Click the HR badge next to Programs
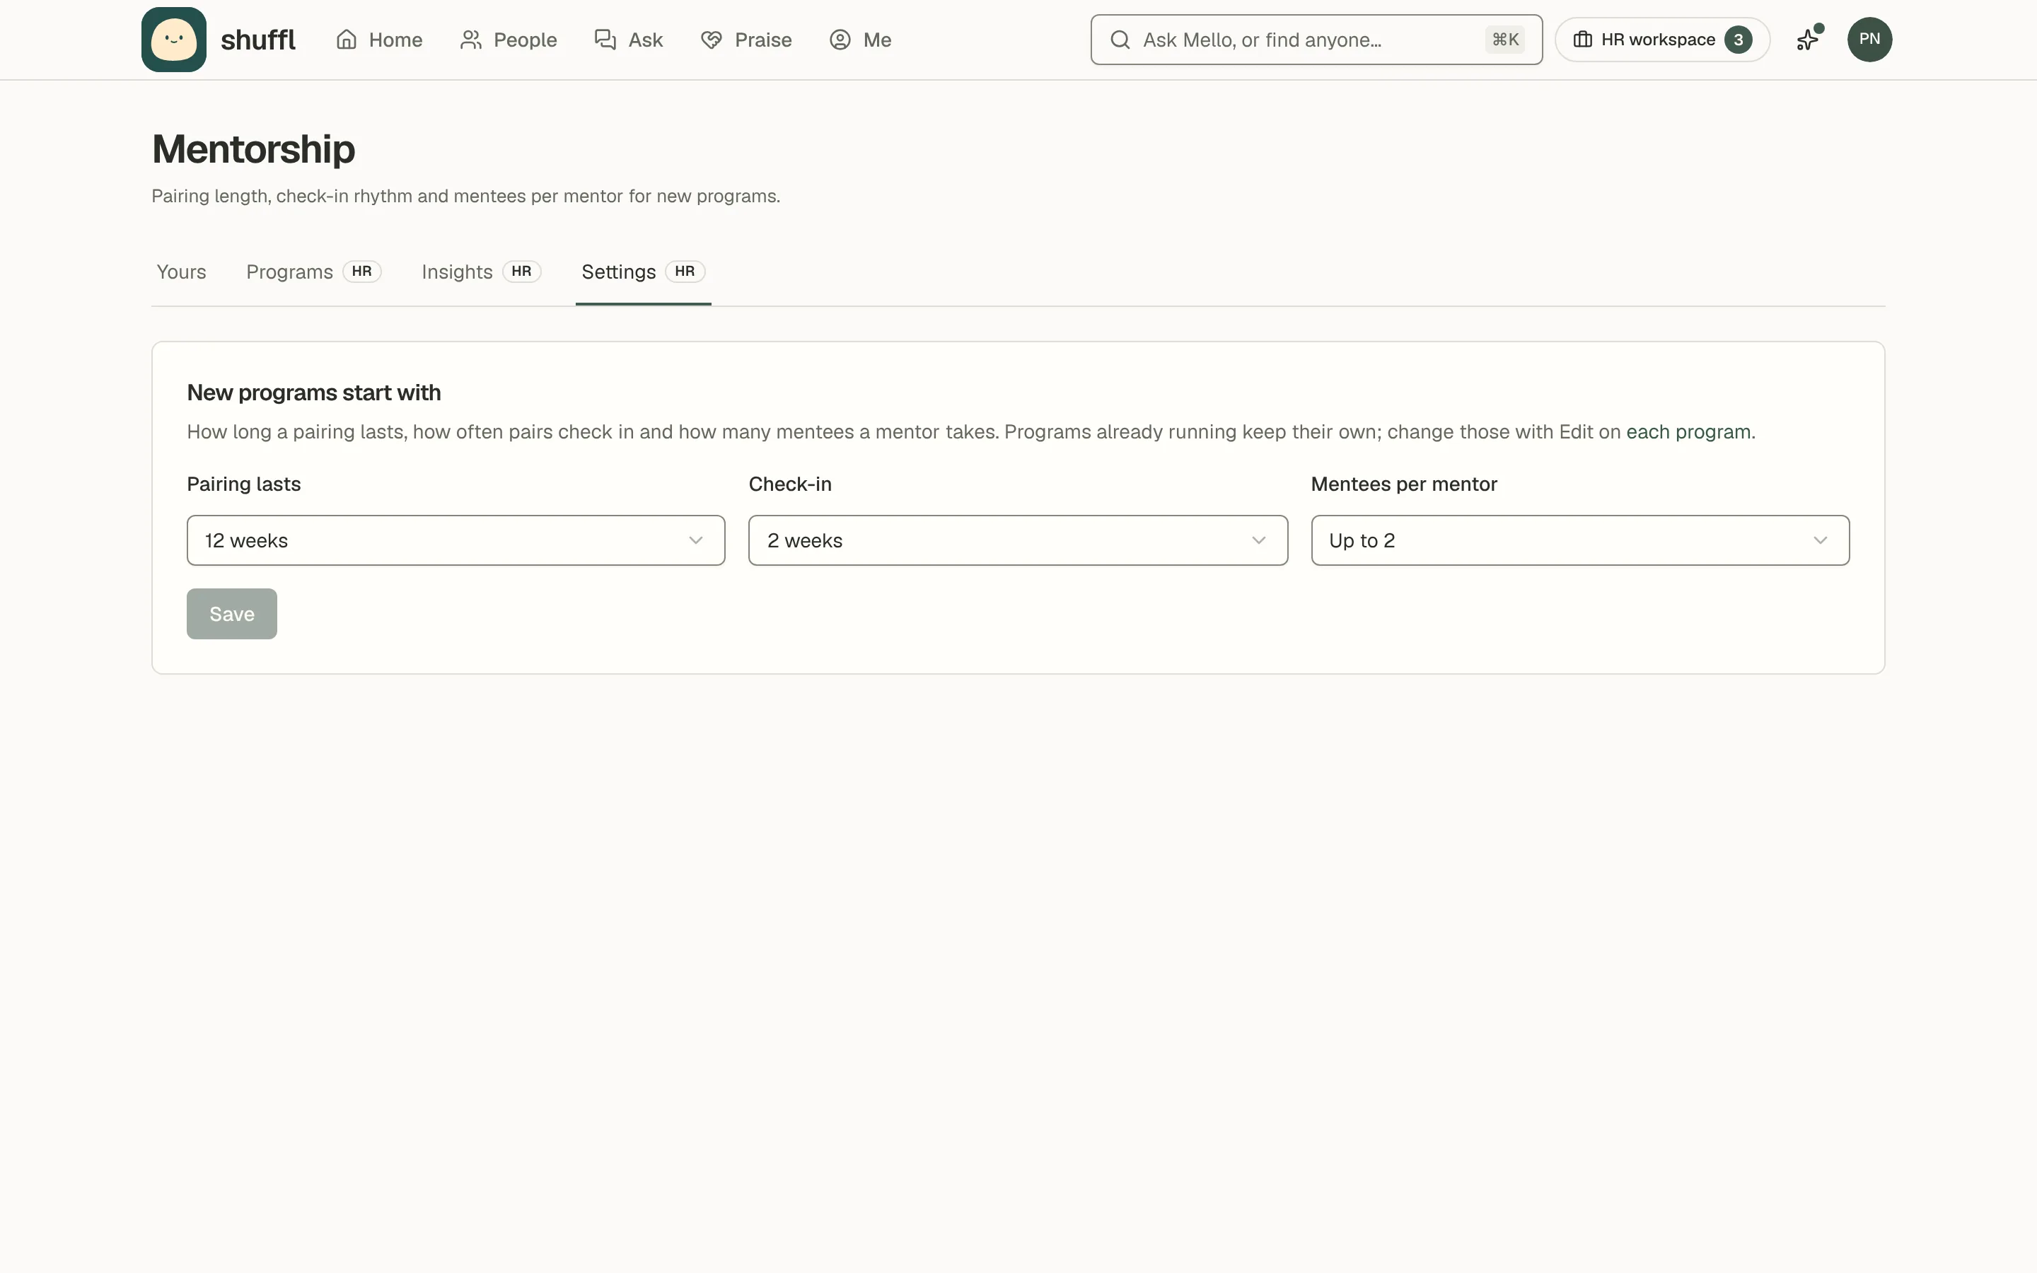2037x1273 pixels. 362,271
